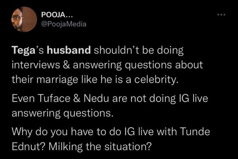Open the POOJA... display name
The image size is (238, 159).
[57, 15]
